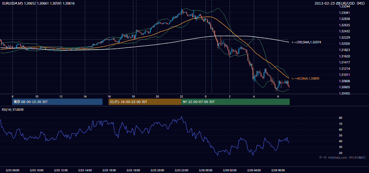The width and height of the screenshot is (369, 173).
Task: Click RSI scale value 50
Action: pos(341,135)
